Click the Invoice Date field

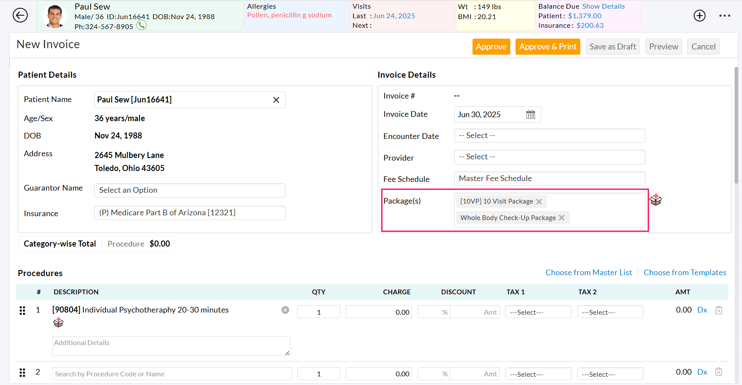pyautogui.click(x=497, y=115)
